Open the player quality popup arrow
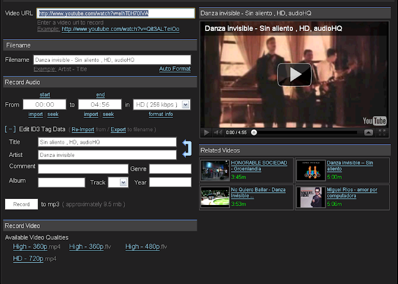This screenshot has height=284, width=398. coord(369,133)
